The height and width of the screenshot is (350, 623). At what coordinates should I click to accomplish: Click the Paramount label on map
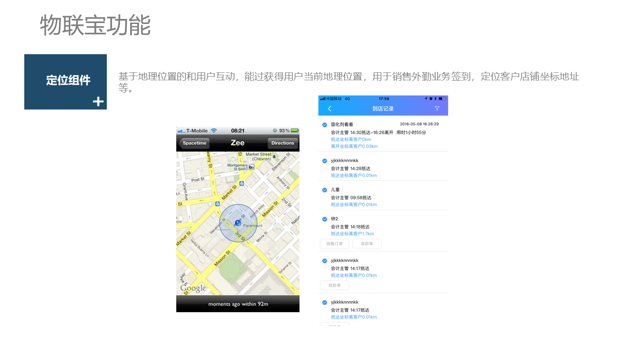pos(252,225)
